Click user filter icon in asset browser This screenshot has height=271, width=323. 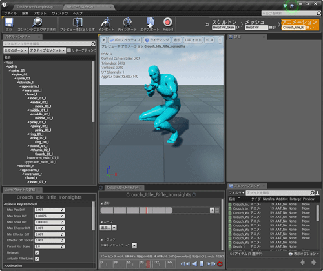coord(317,193)
